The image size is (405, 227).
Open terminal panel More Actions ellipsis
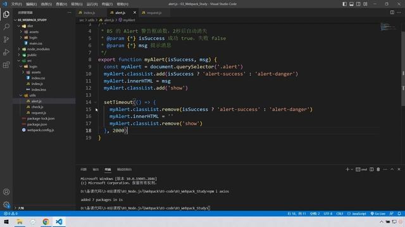pyautogui.click(x=385, y=170)
